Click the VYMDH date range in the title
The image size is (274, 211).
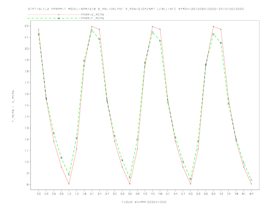click(211, 9)
